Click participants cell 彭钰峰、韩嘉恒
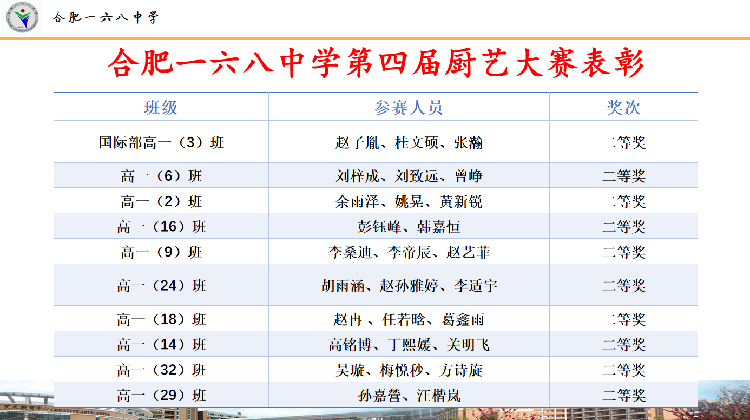The image size is (750, 420). click(x=409, y=227)
